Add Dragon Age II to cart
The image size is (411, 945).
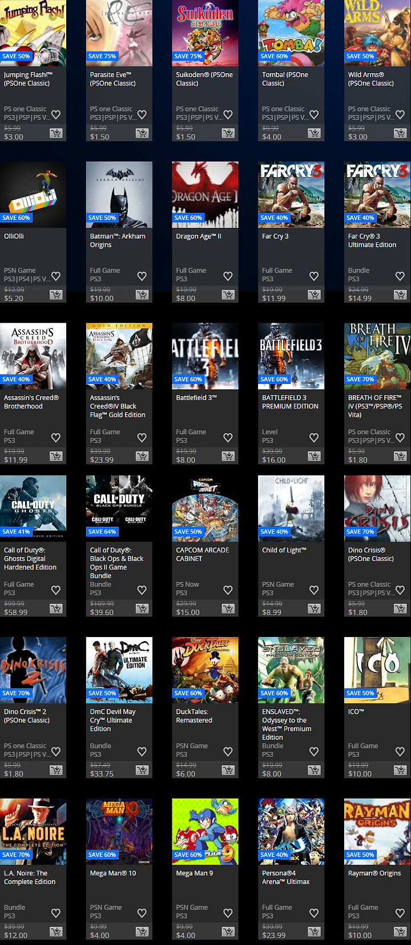(228, 295)
